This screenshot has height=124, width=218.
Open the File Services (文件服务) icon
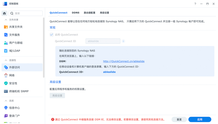(6, 35)
